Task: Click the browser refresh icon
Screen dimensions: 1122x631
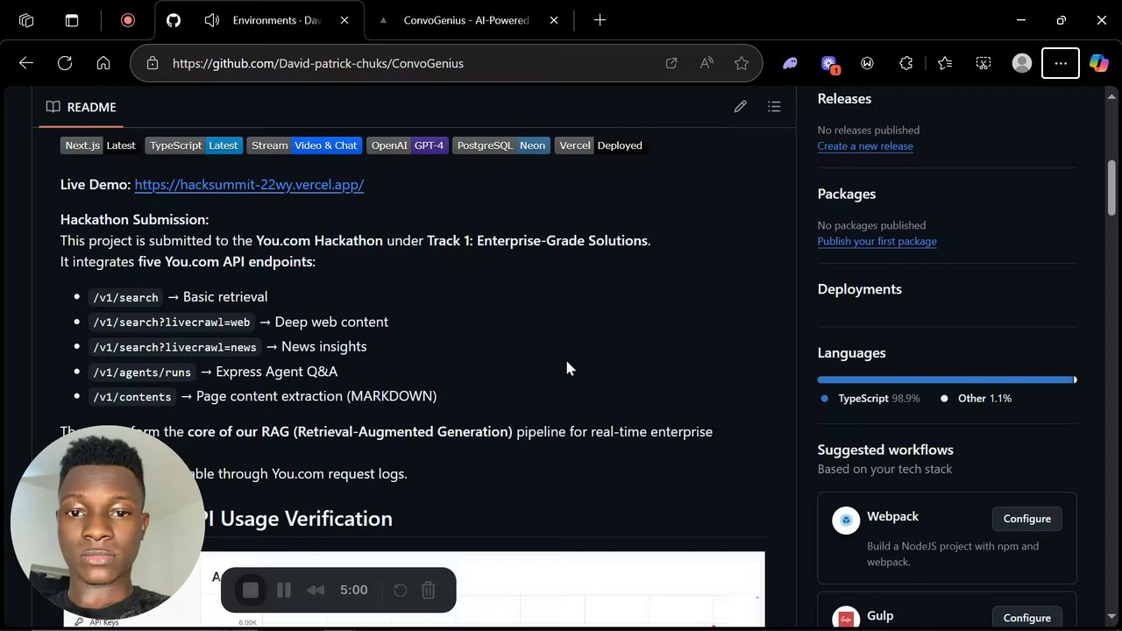Action: (x=65, y=63)
